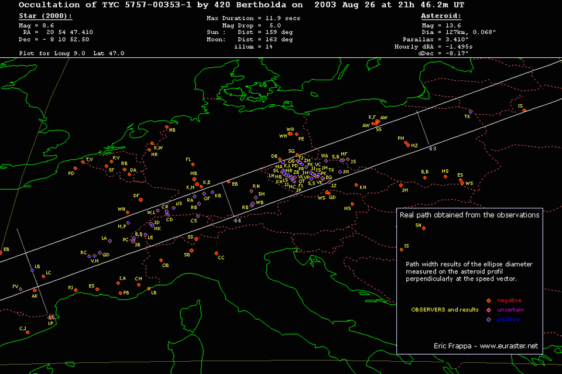Click the blue positive legend dot
Viewport: 562px width, 374px height.
point(488,319)
